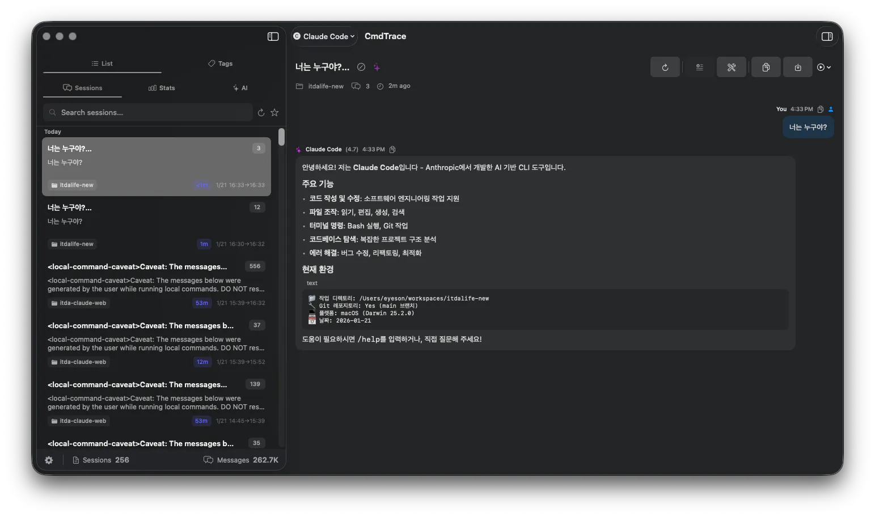Click the 12m duration badge on the 37-message session

pos(202,362)
